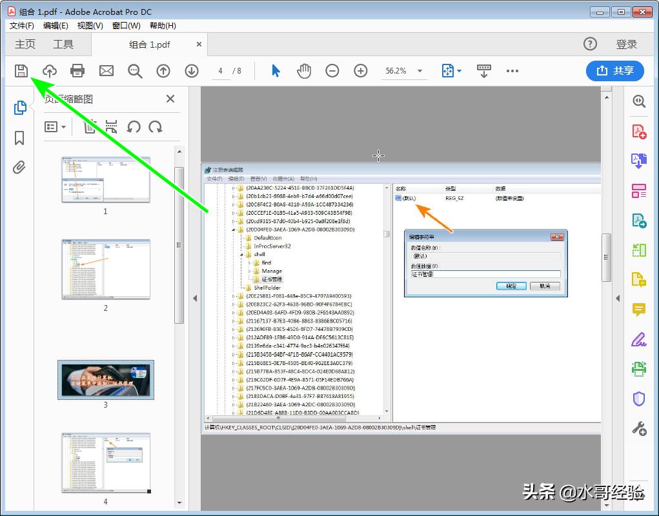Print the PDF

77,71
